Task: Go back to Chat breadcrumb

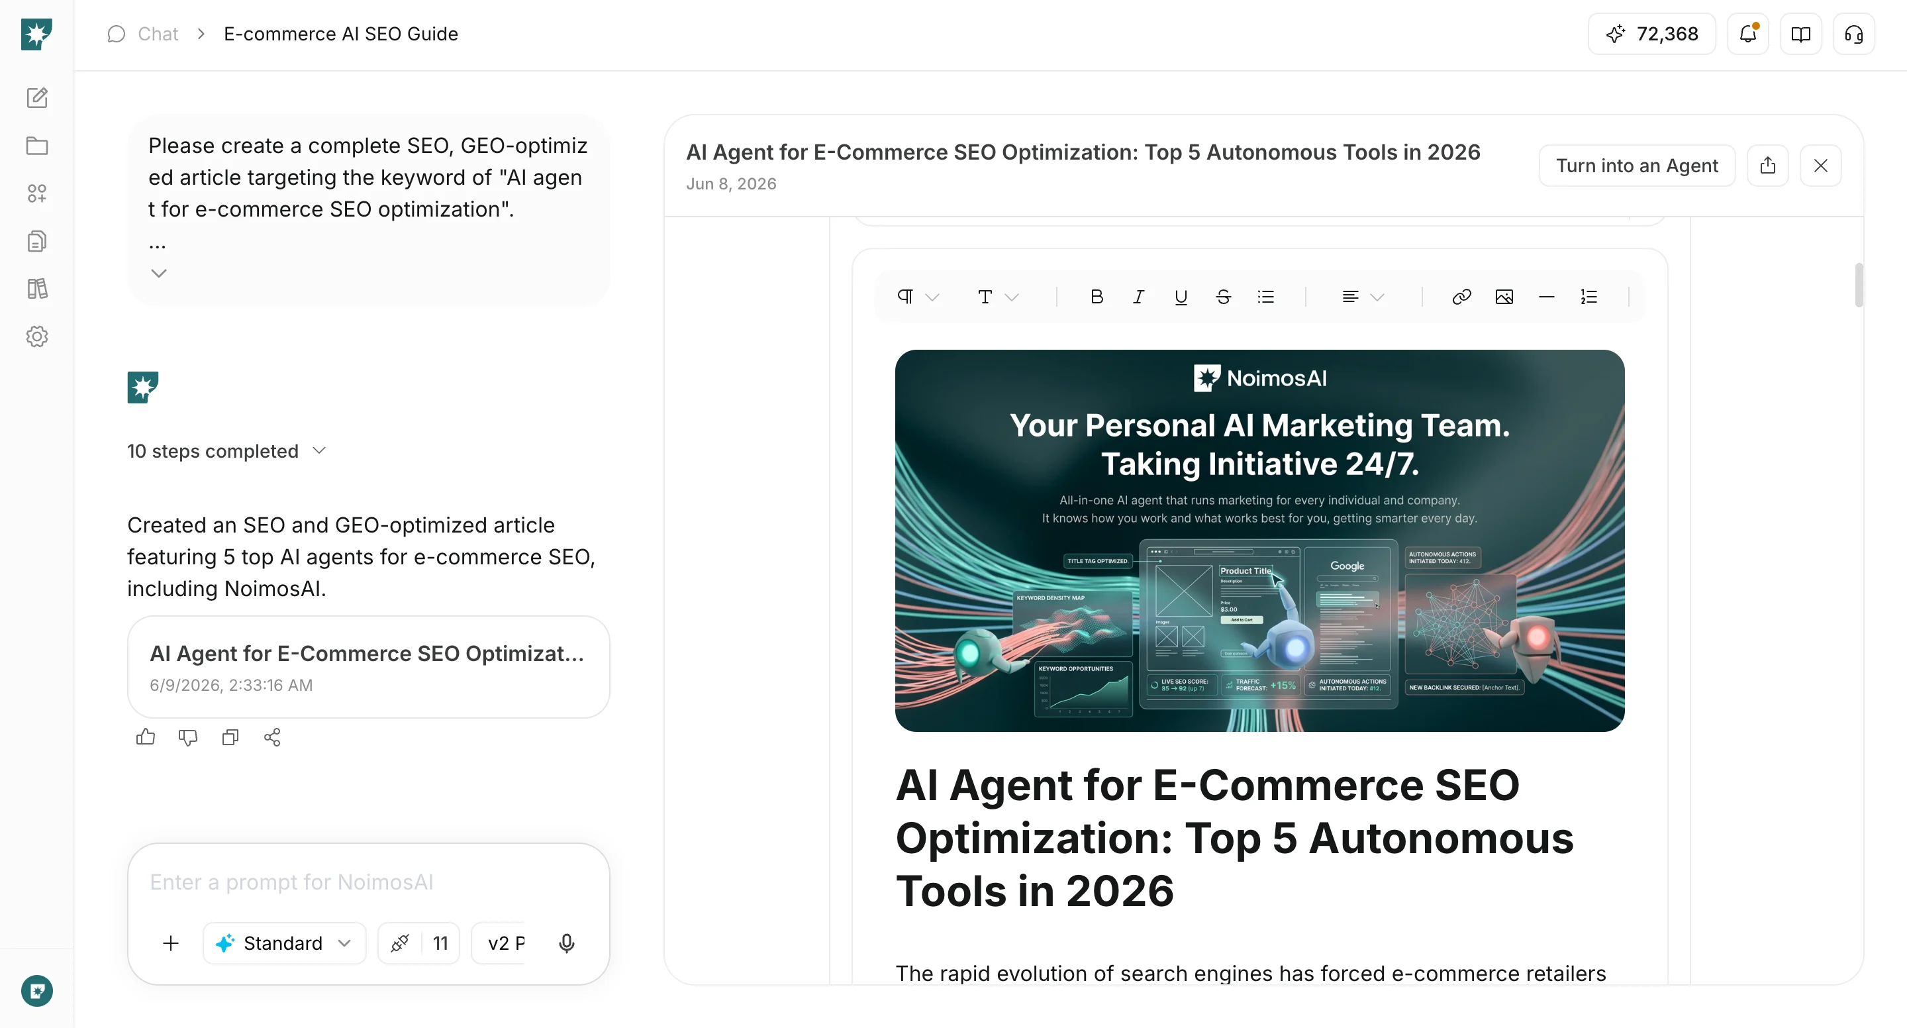Action: [x=158, y=34]
